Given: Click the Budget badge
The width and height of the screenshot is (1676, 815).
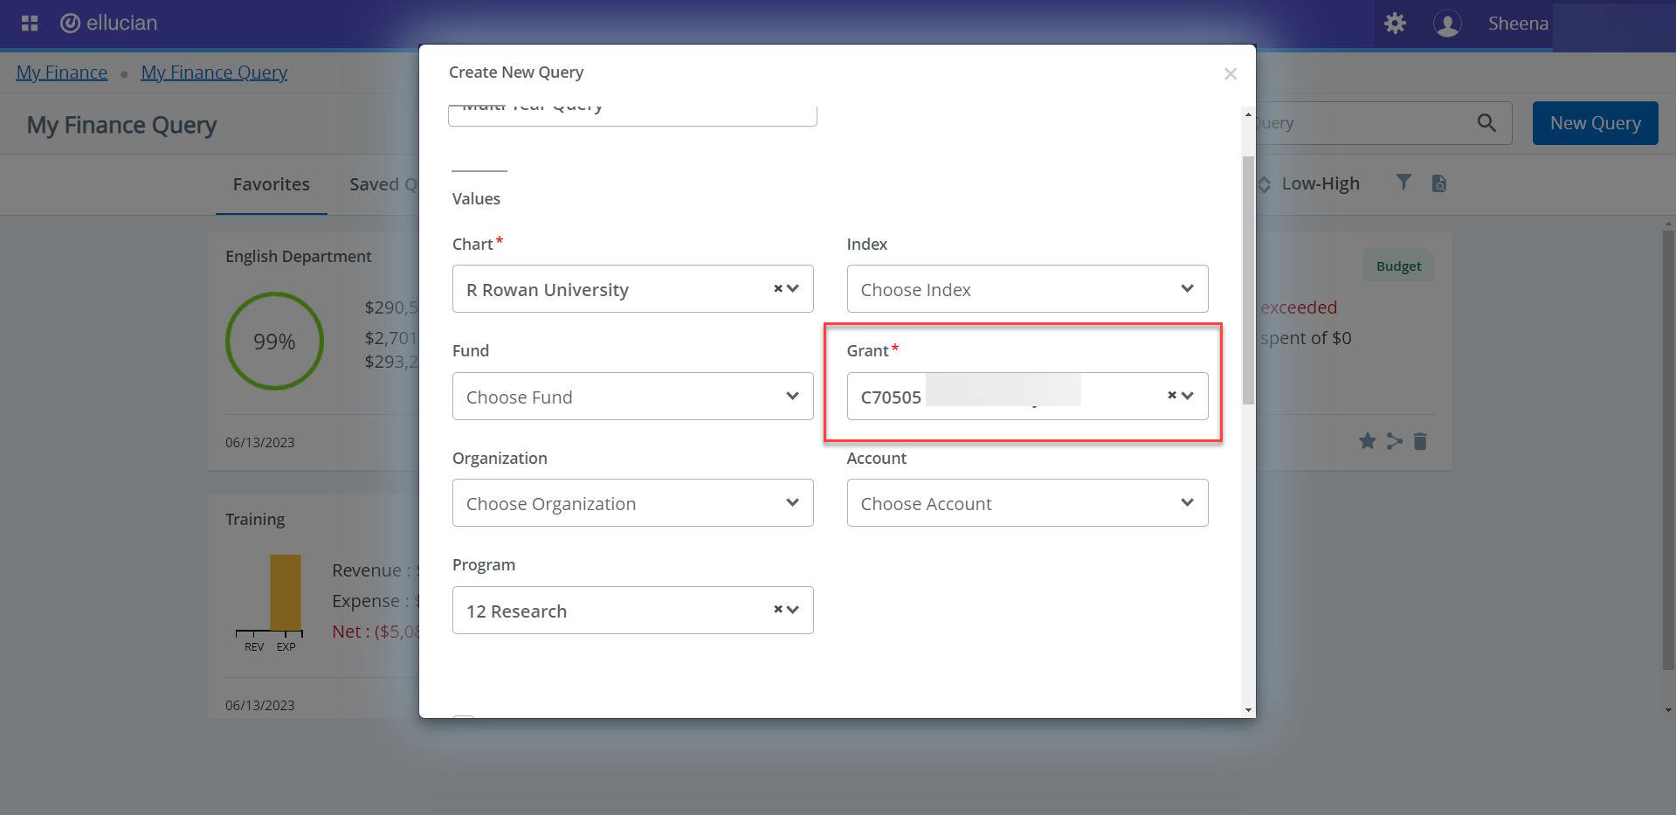Looking at the screenshot, I should pyautogui.click(x=1398, y=266).
